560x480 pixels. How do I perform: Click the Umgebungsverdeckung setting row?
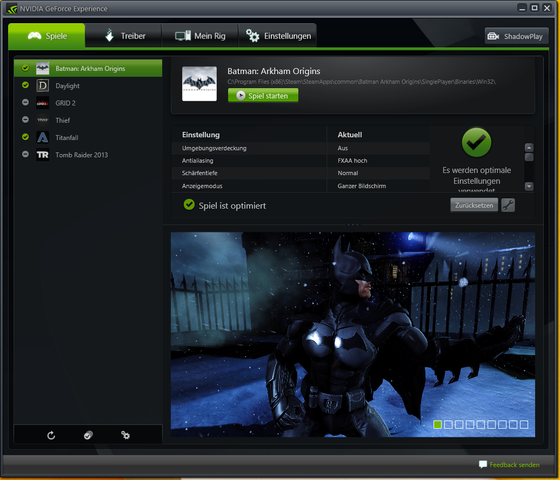coord(301,148)
